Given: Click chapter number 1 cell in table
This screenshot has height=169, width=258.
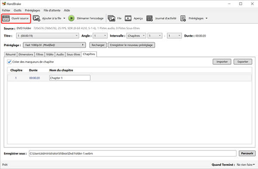Looking at the screenshot, I should 16,78.
